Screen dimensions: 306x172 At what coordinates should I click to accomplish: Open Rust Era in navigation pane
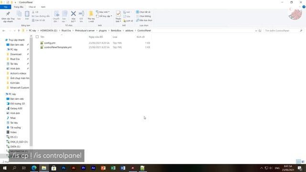[15, 59]
